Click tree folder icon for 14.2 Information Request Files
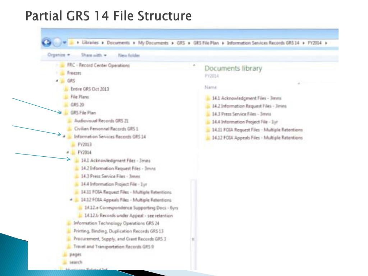The height and width of the screenshot is (276, 368). point(77,169)
